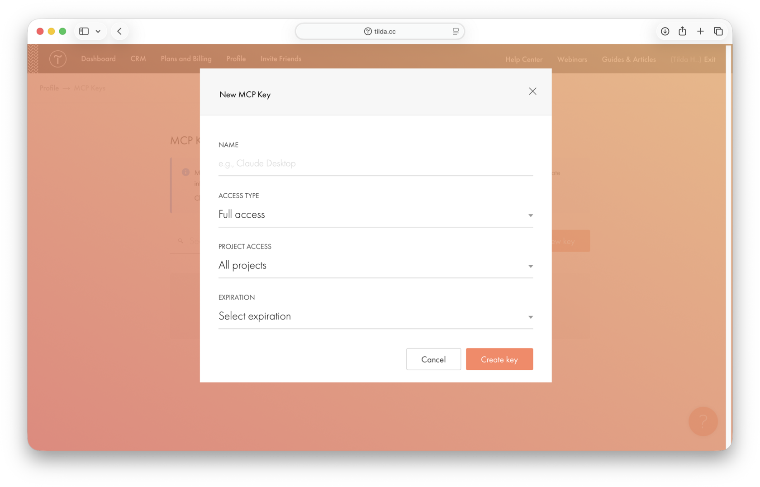Click the Profile breadcrumb link
Image resolution: width=760 pixels, height=487 pixels.
coord(49,88)
